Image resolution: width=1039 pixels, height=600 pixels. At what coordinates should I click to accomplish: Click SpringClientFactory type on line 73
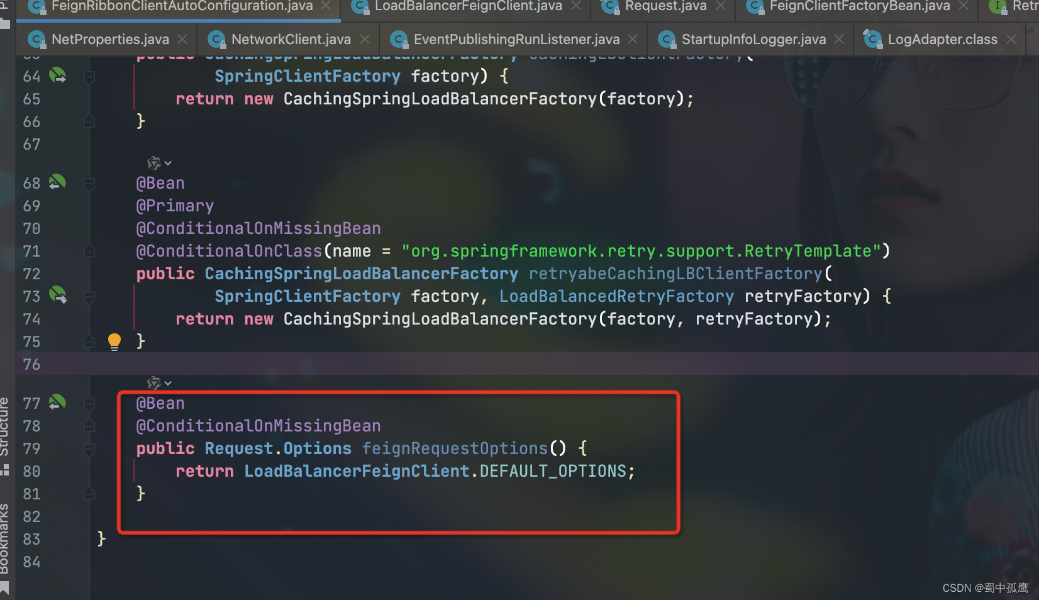[308, 296]
